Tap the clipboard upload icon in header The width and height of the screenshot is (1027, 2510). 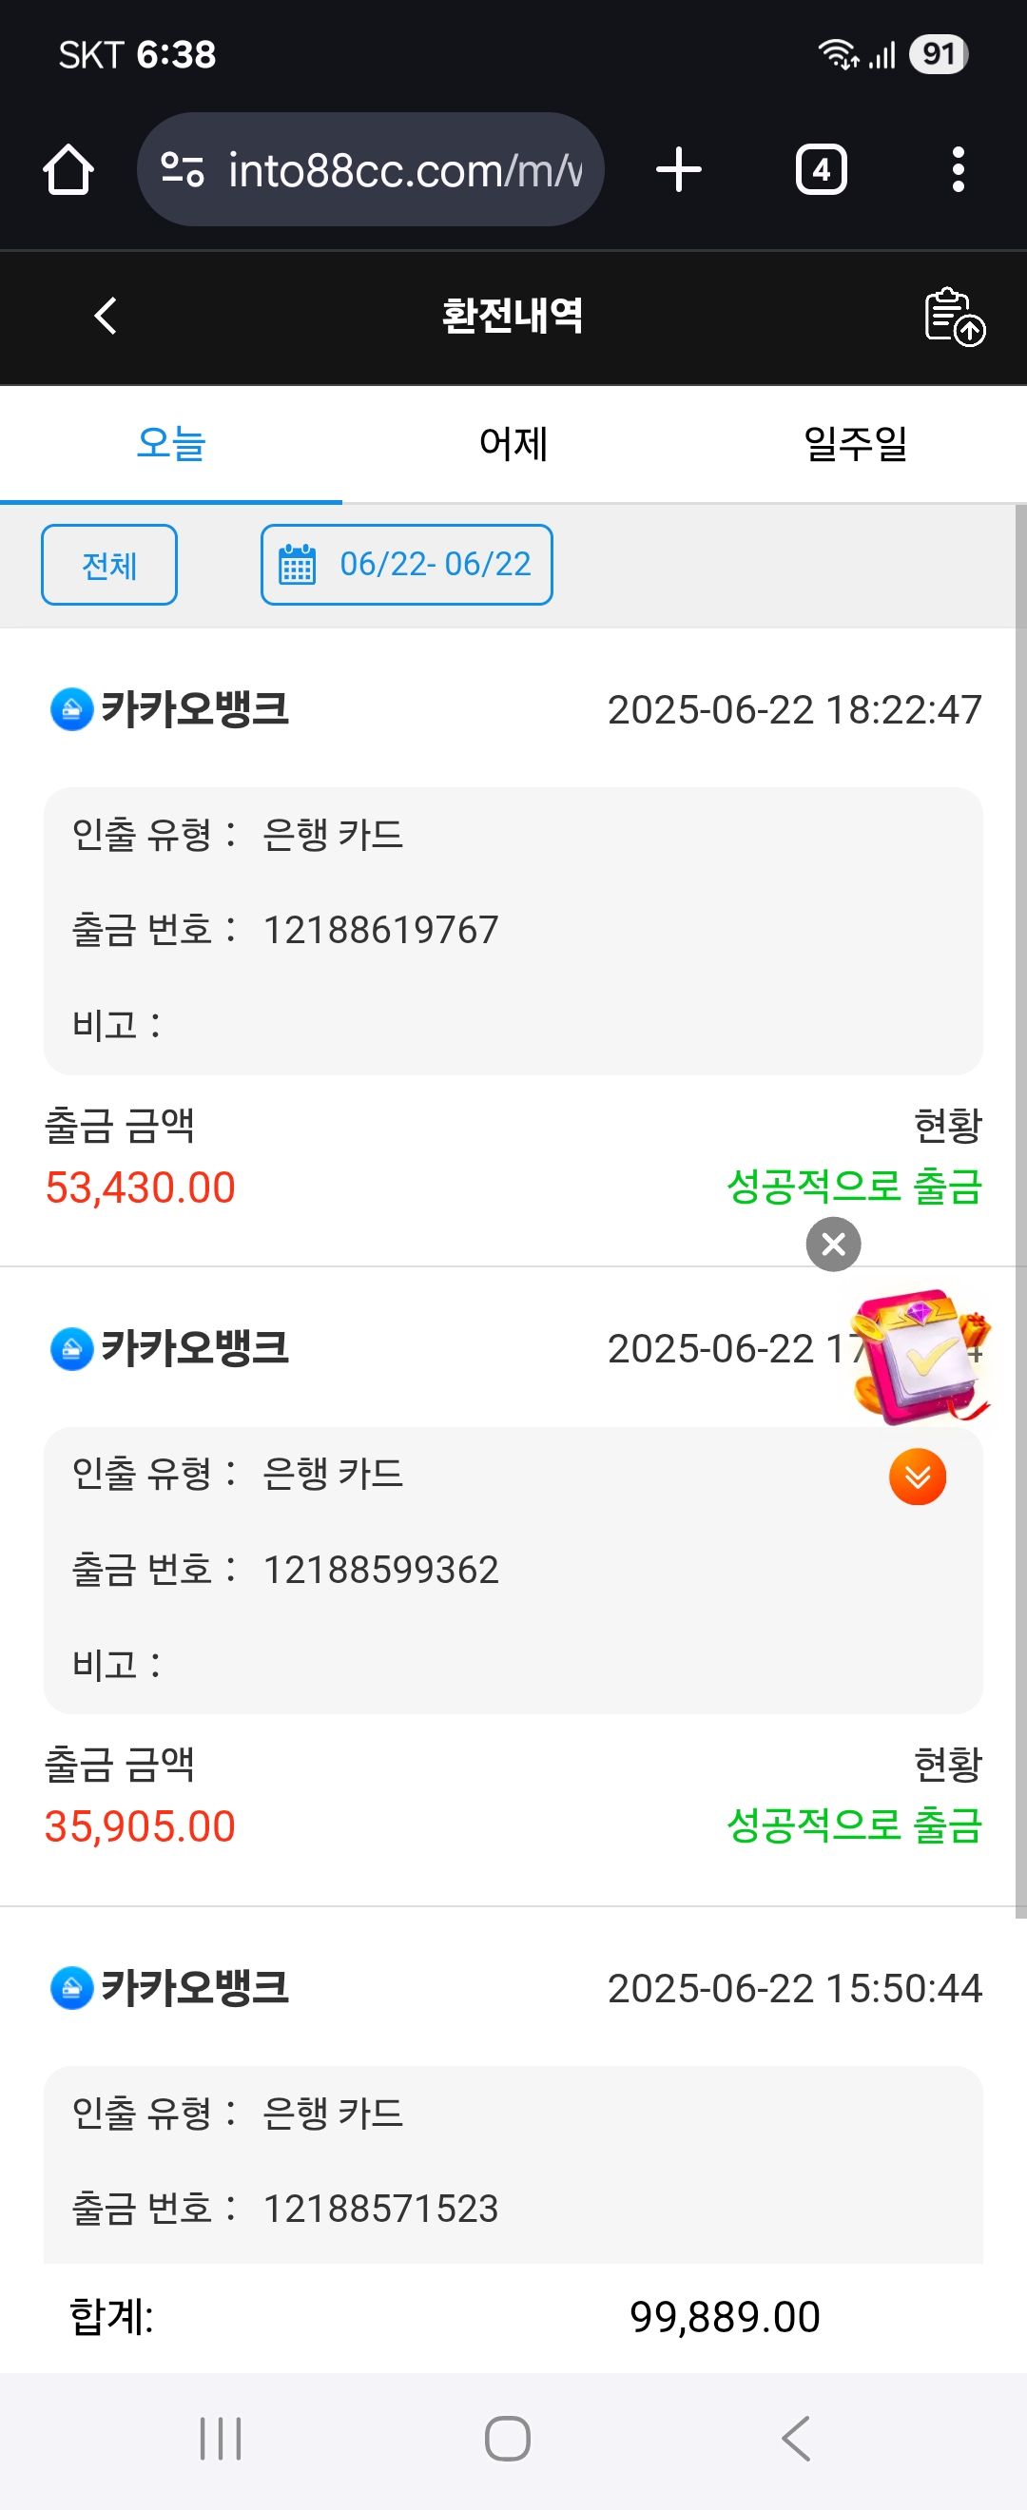point(954,317)
